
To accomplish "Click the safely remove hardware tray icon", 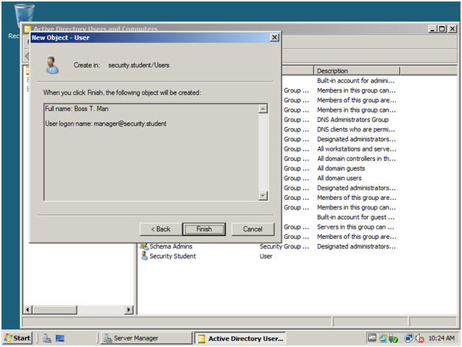I will click(394, 338).
